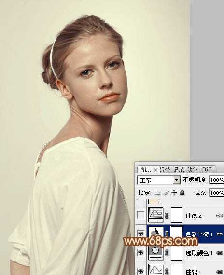Select the 色彩平衡 1 layer mask thumbnail
This screenshot has height=275, width=224.
(176, 232)
